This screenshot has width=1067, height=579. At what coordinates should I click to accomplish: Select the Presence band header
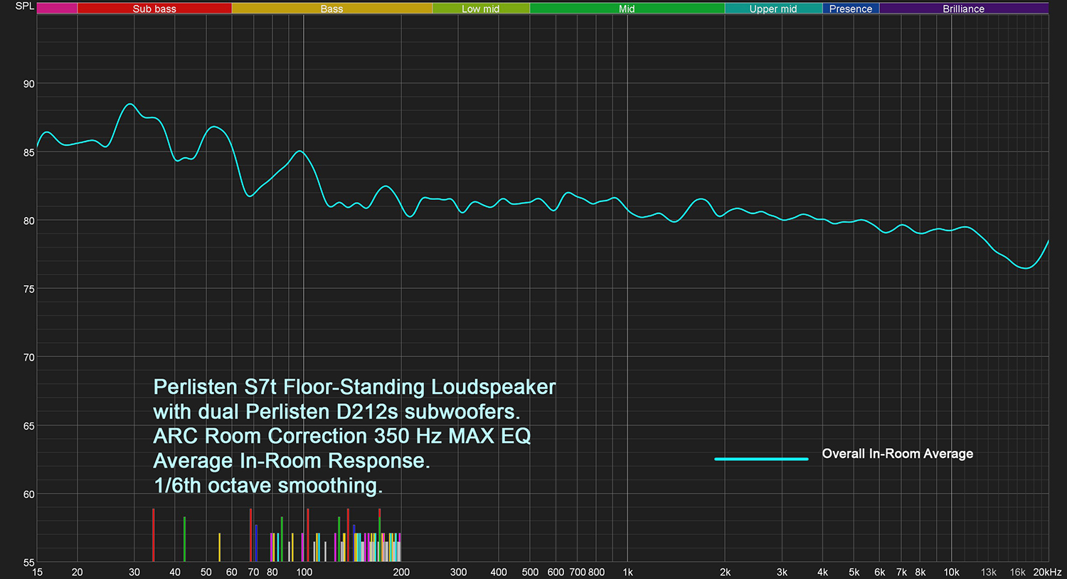[x=851, y=9]
